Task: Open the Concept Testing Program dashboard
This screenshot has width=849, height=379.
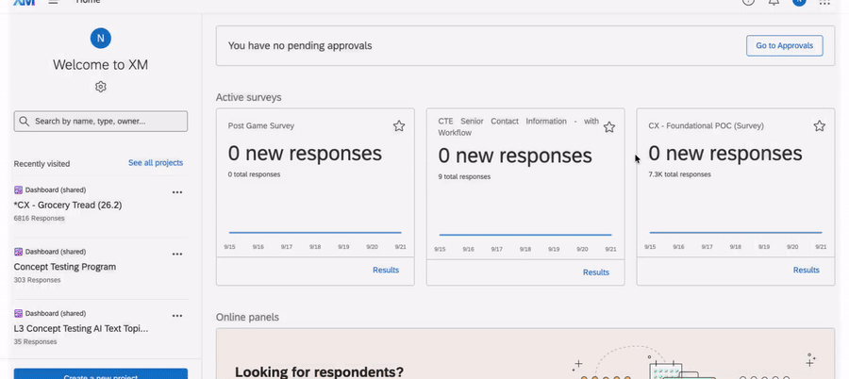Action: (x=65, y=267)
